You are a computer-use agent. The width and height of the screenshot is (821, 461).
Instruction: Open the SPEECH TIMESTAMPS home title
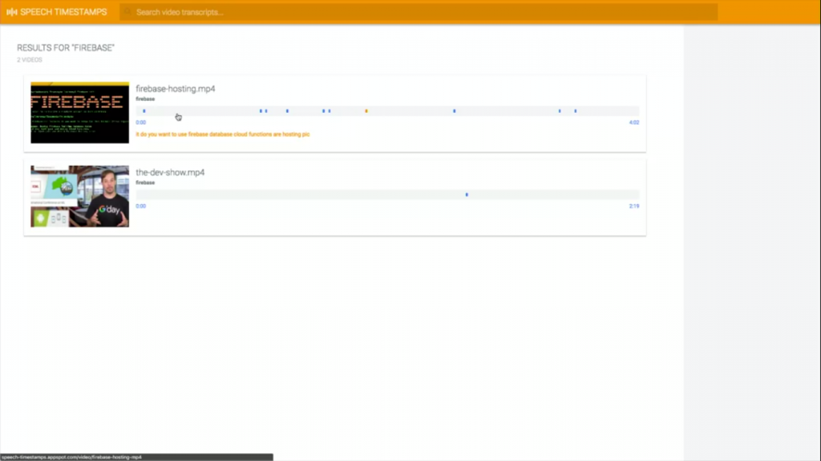point(63,12)
